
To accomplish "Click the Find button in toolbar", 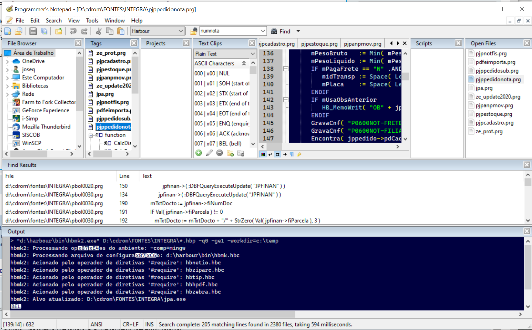I will tap(281, 31).
